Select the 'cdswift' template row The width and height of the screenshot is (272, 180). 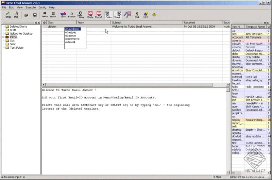[251, 44]
